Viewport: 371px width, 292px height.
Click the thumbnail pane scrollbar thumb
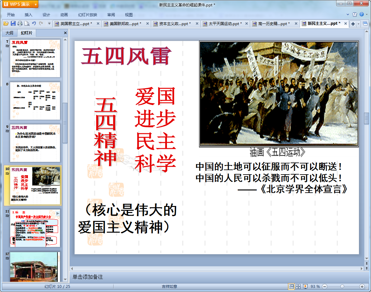(65, 123)
